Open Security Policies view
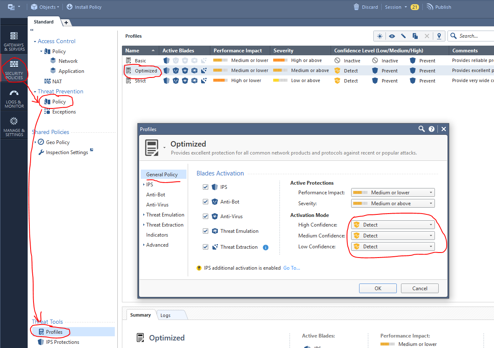The image size is (494, 348). [14, 69]
